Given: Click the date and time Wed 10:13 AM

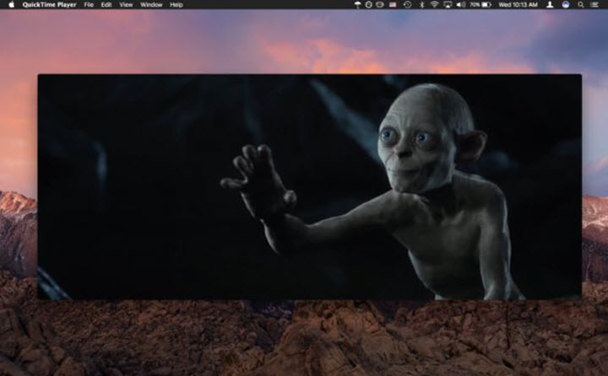Looking at the screenshot, I should click(x=518, y=5).
